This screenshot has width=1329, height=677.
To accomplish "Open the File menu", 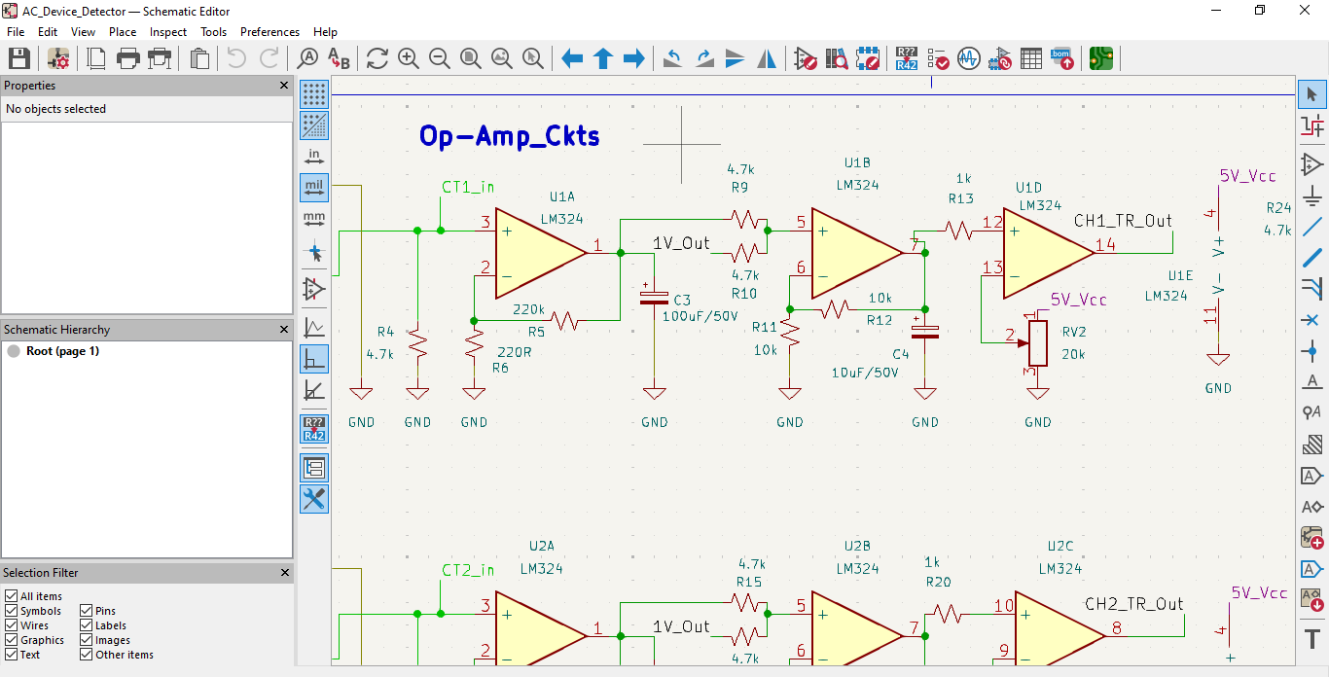I will pos(16,32).
